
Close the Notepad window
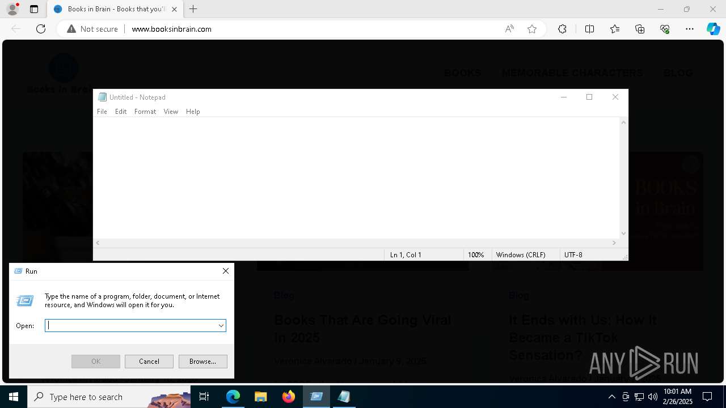[x=615, y=97]
